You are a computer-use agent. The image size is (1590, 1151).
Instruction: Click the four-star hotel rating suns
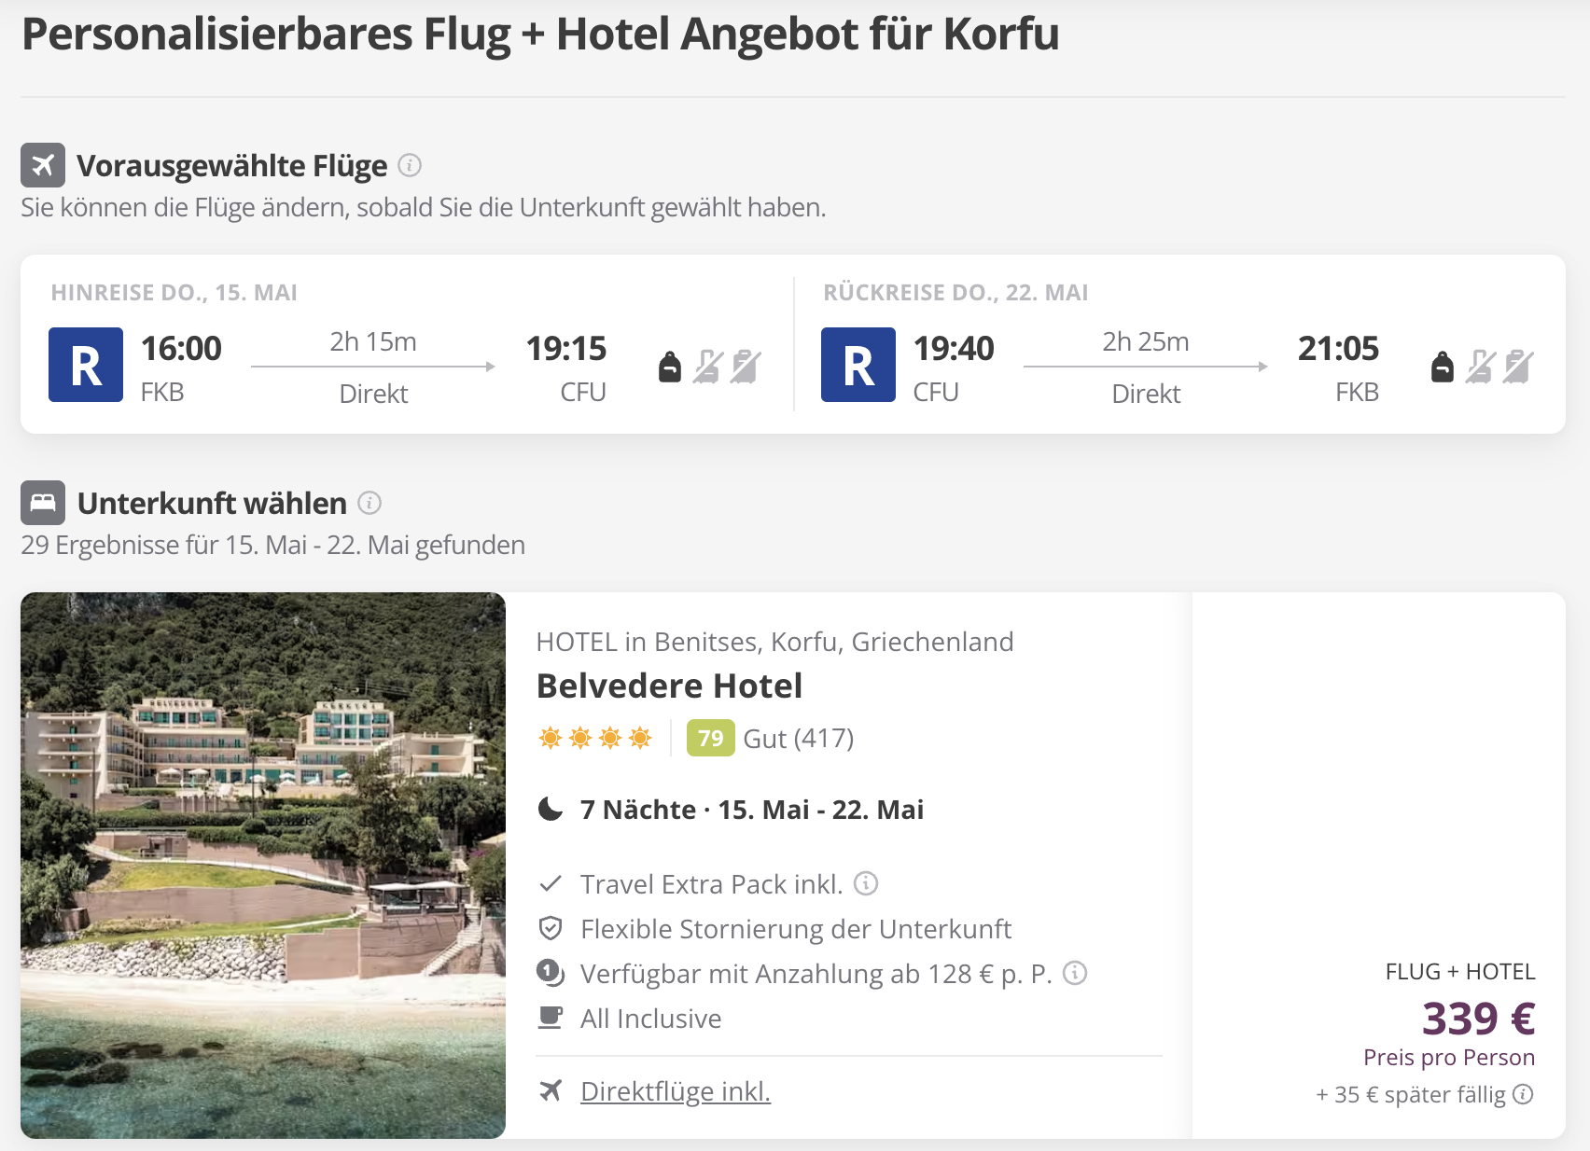[x=595, y=739]
